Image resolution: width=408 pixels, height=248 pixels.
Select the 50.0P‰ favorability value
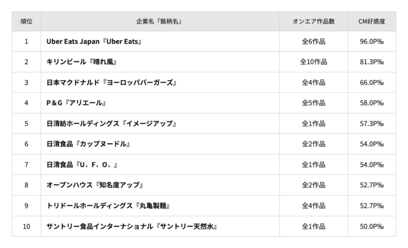pyautogui.click(x=372, y=226)
